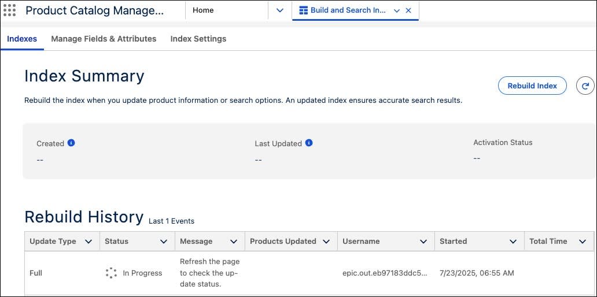Click the Full update type cell
The height and width of the screenshot is (297, 597).
[x=36, y=273]
